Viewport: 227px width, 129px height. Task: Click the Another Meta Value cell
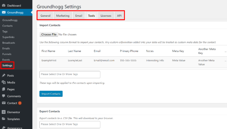click(206, 62)
